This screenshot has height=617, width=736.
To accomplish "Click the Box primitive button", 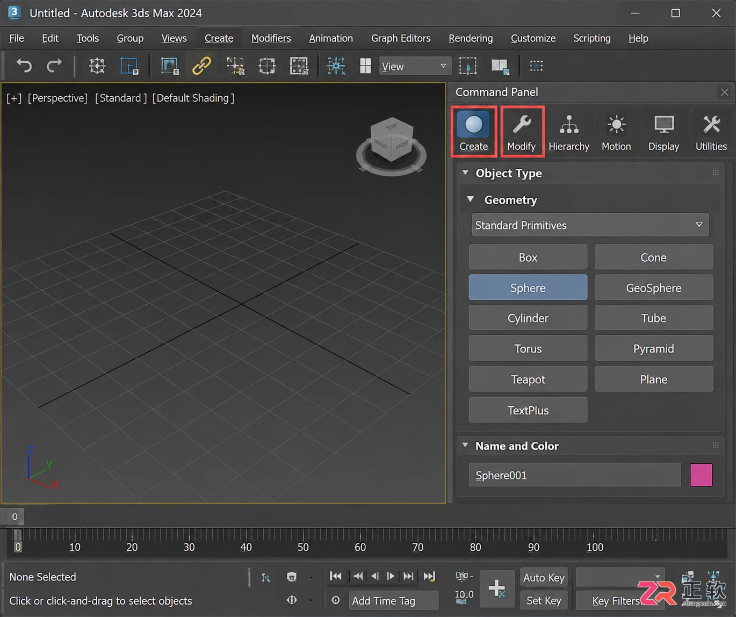I will (x=528, y=257).
